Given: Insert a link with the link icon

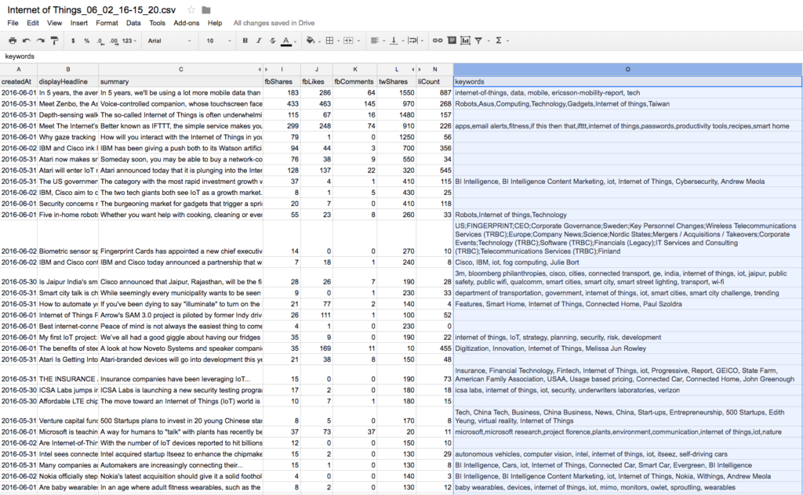Looking at the screenshot, I should coord(438,40).
